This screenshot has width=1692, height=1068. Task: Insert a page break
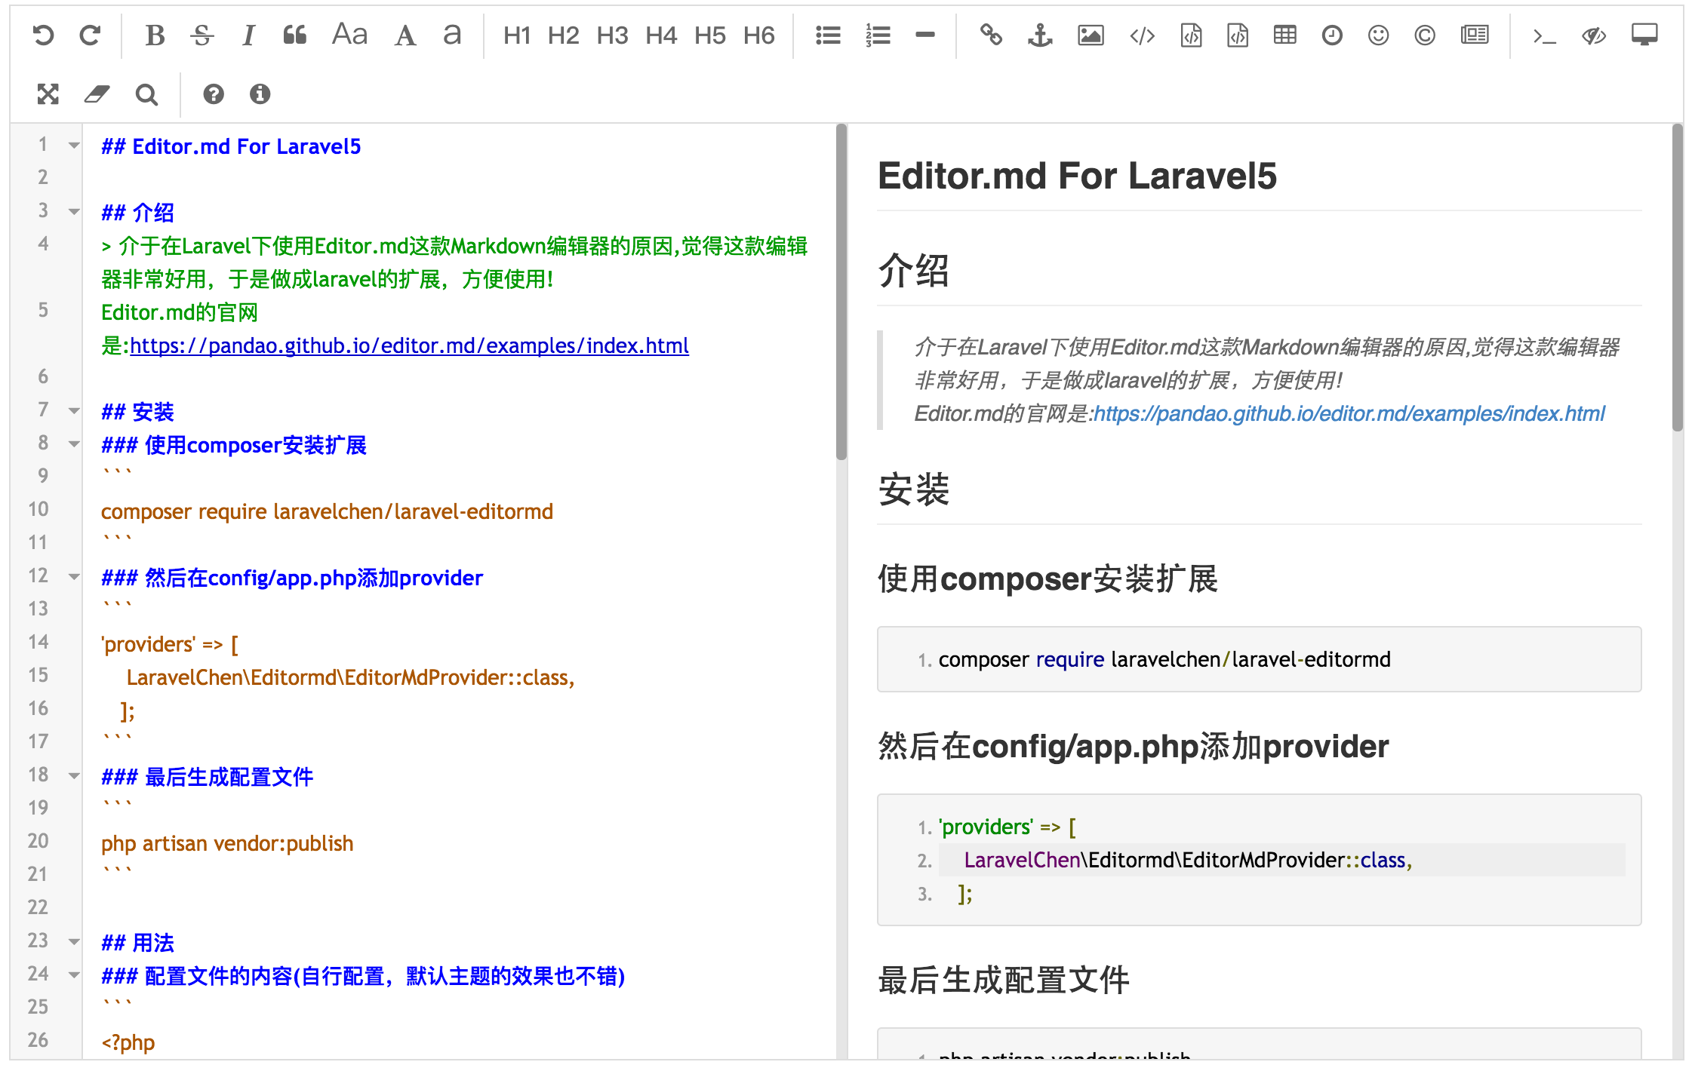[1475, 35]
